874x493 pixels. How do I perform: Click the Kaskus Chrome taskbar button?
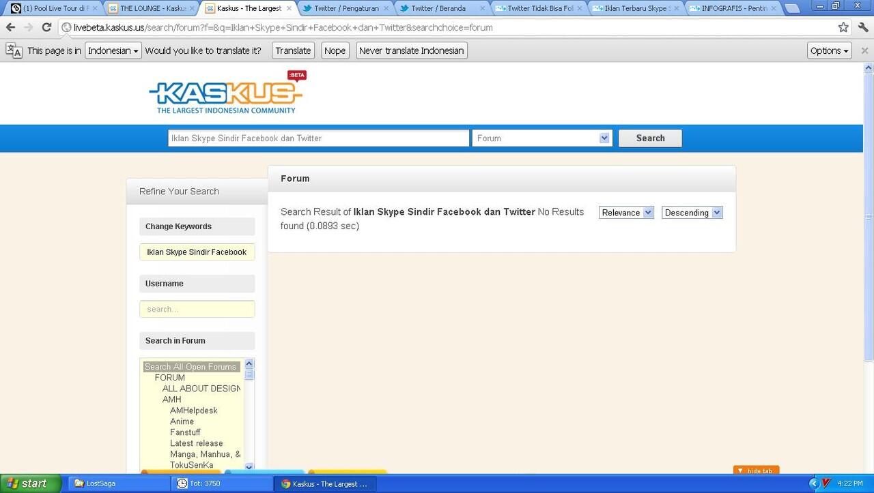[325, 483]
